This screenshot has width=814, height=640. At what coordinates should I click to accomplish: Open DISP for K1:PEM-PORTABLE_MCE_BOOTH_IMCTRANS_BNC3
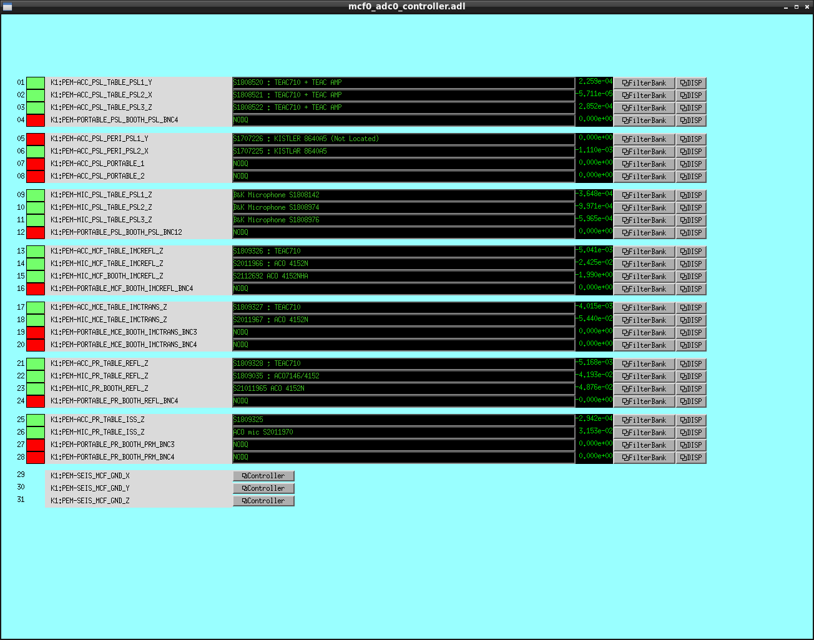(691, 333)
